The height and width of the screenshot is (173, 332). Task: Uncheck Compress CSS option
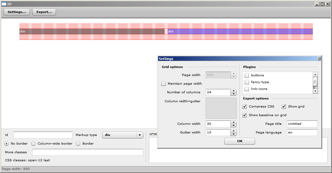point(245,107)
